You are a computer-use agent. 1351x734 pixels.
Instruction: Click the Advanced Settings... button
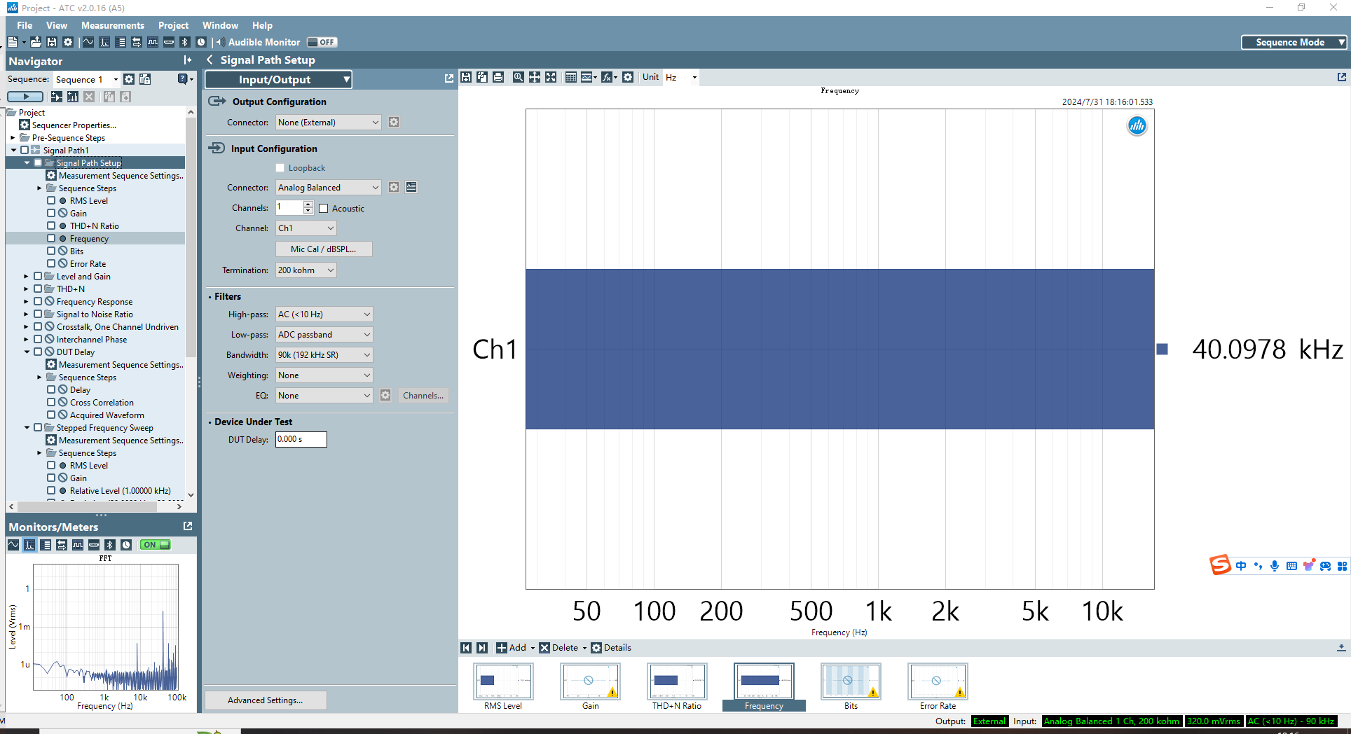[x=266, y=700]
